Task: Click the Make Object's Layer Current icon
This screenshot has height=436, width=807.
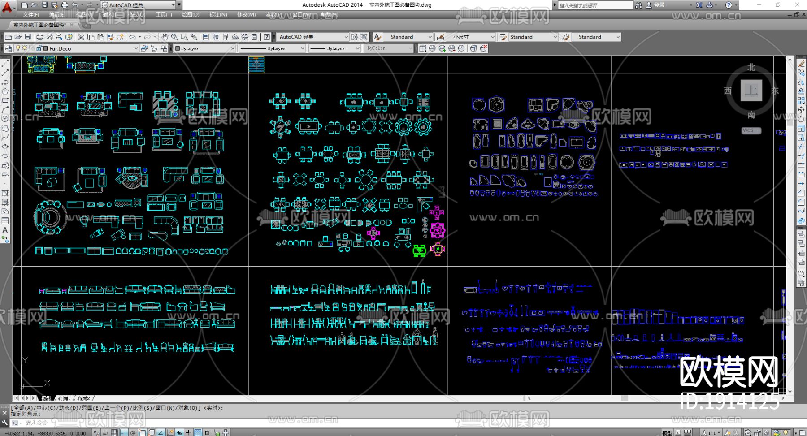Action: point(144,48)
